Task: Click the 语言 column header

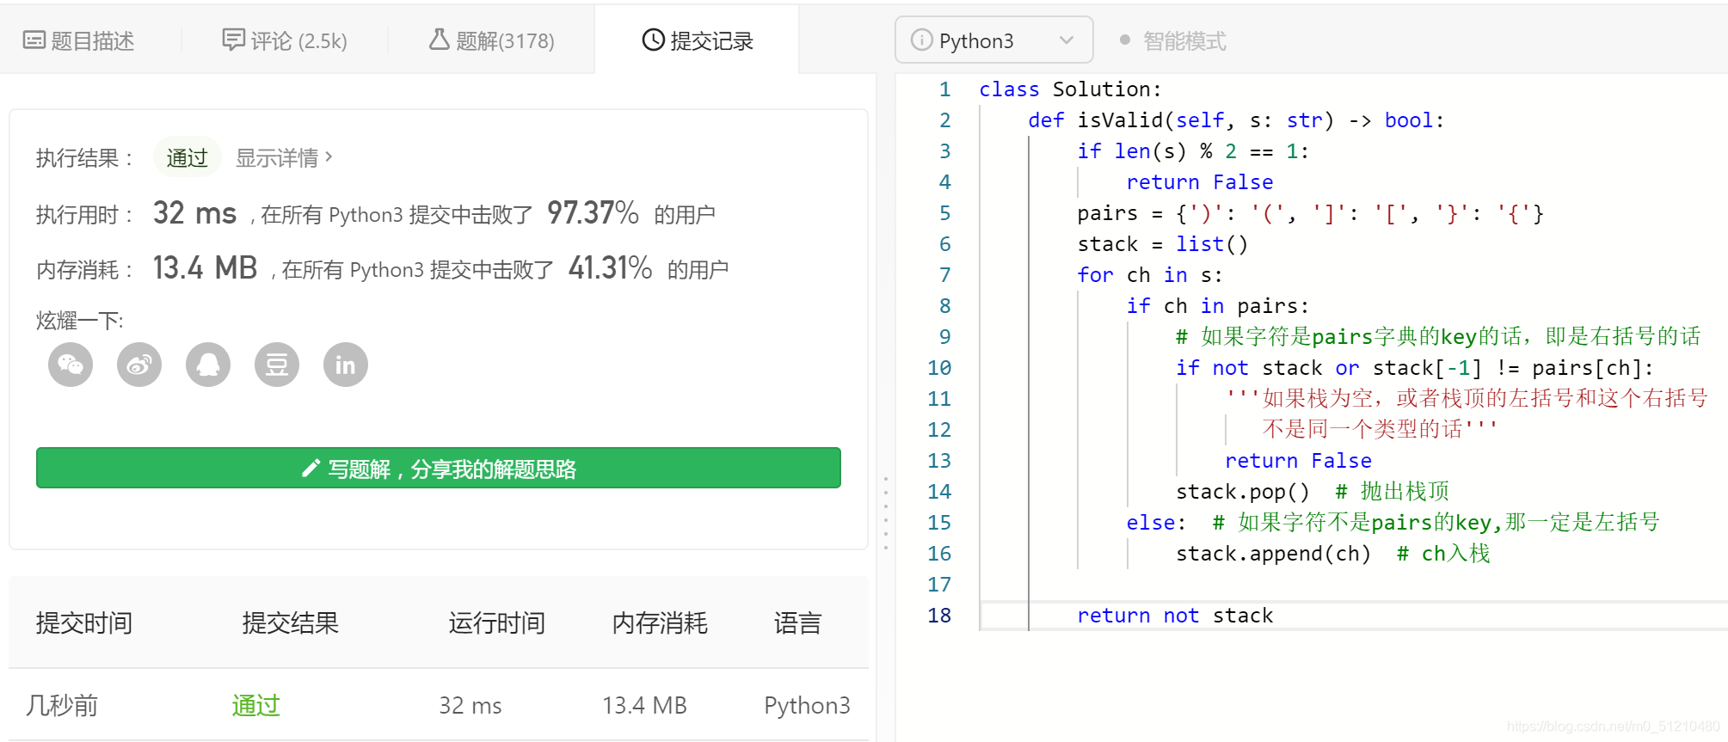Action: click(x=797, y=623)
